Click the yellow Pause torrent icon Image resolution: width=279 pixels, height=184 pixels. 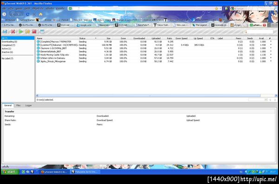click(27, 32)
